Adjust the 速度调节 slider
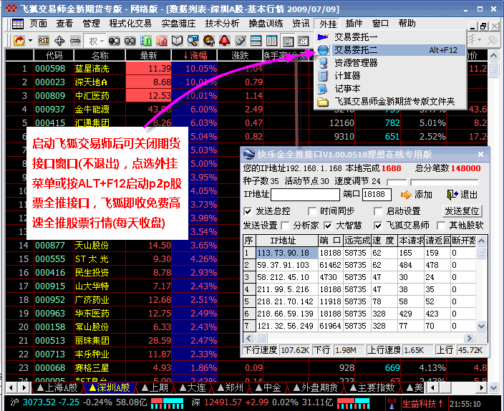Viewport: 504px width, 411px height. (432, 182)
